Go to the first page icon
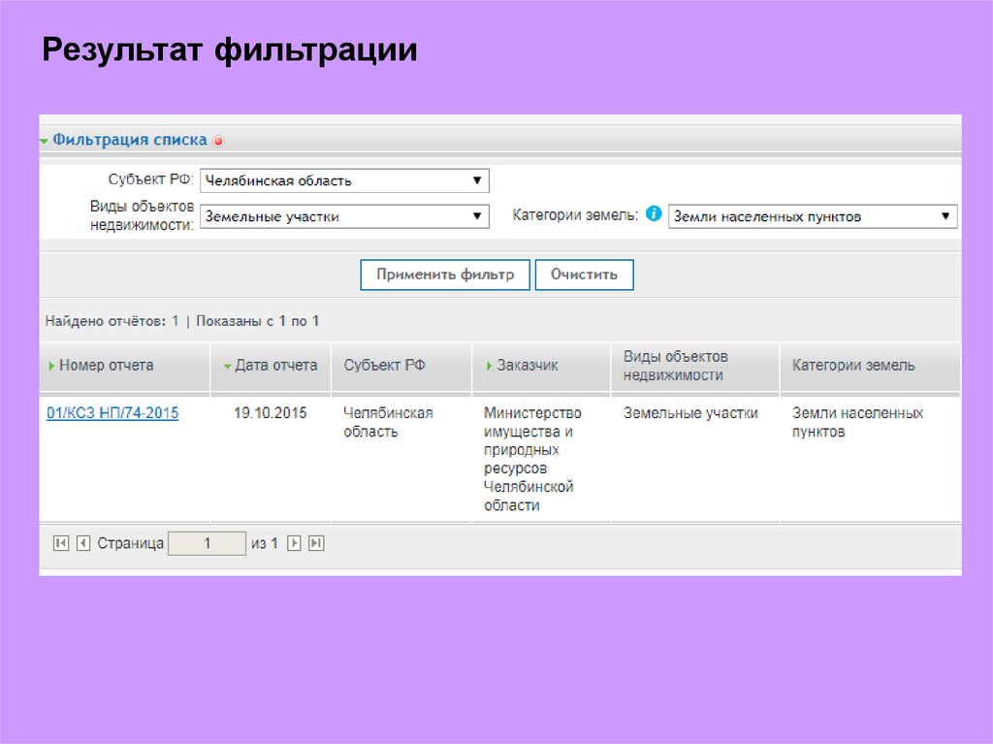Image resolution: width=993 pixels, height=744 pixels. (60, 544)
